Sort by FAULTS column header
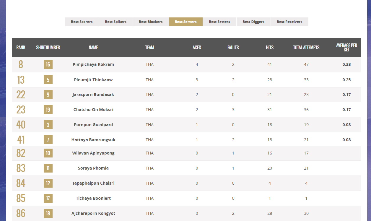 point(233,48)
